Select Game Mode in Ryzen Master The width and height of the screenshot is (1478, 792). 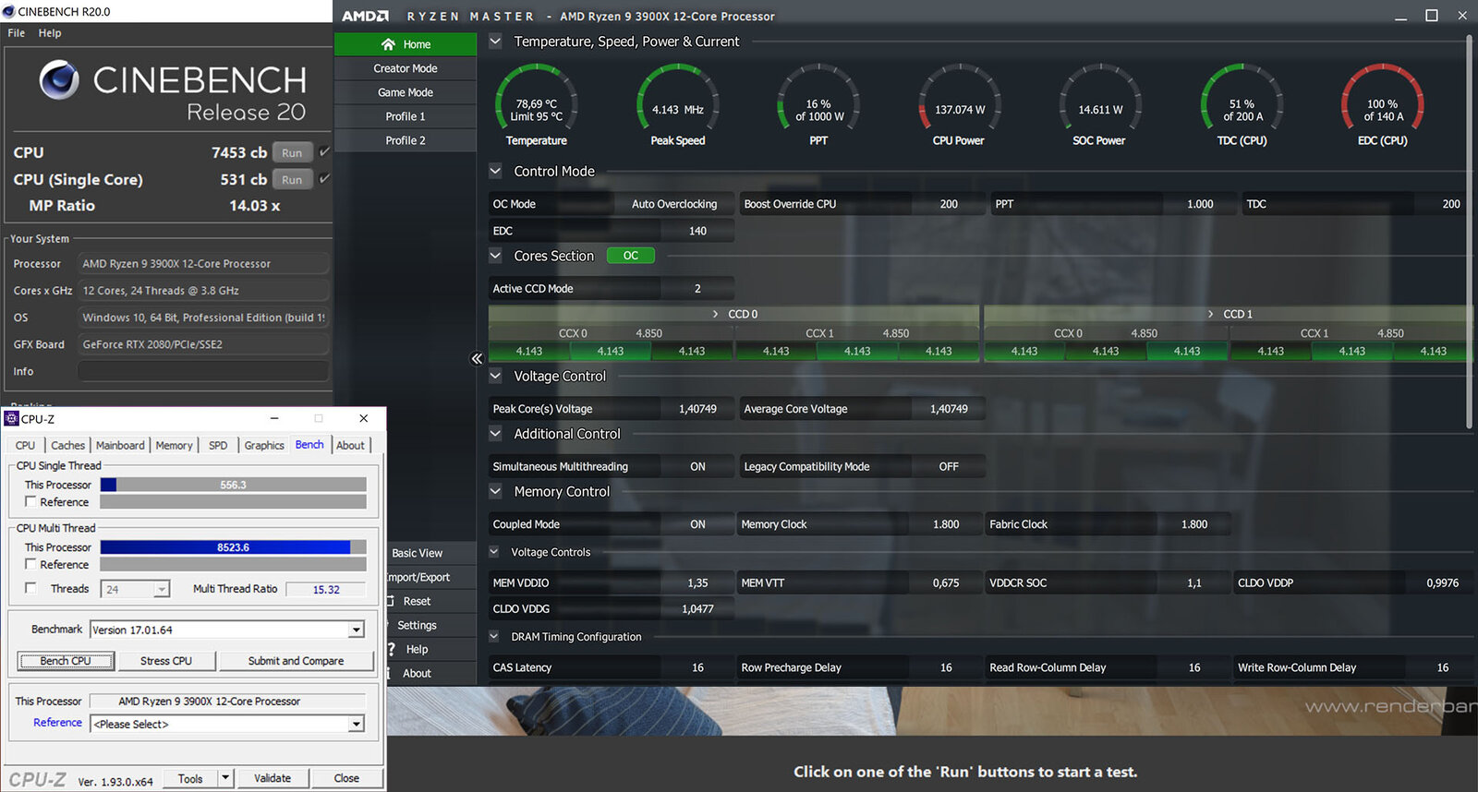point(406,92)
